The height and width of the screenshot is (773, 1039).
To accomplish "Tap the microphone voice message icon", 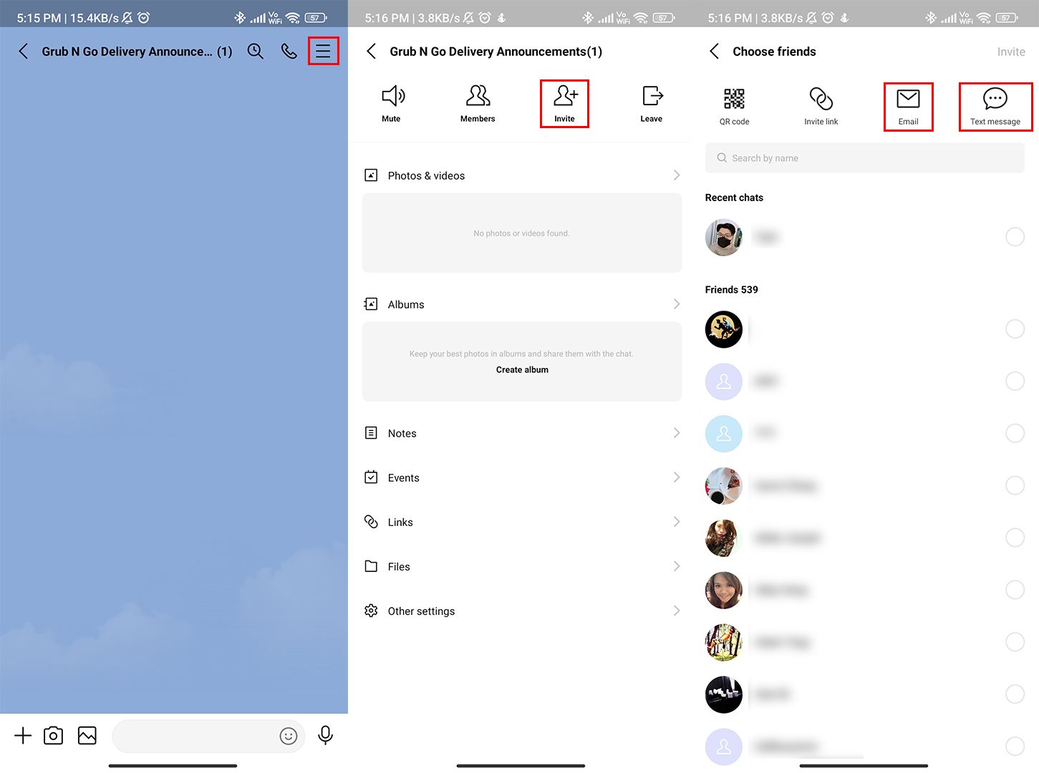I will pyautogui.click(x=325, y=735).
